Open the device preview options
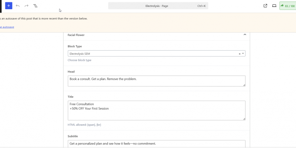 pos(274,6)
